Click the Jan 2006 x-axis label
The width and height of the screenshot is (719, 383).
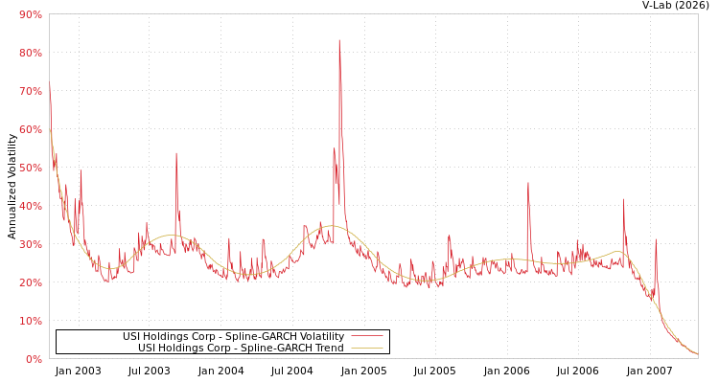pos(507,371)
